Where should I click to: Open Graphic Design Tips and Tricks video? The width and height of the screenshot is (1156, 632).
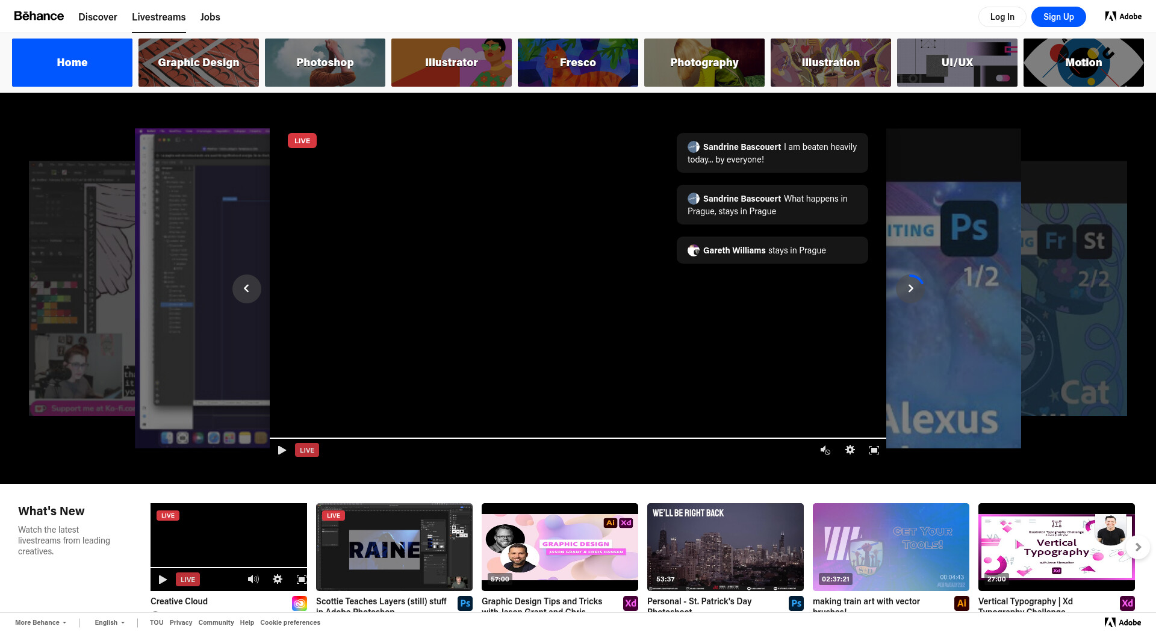pos(560,547)
